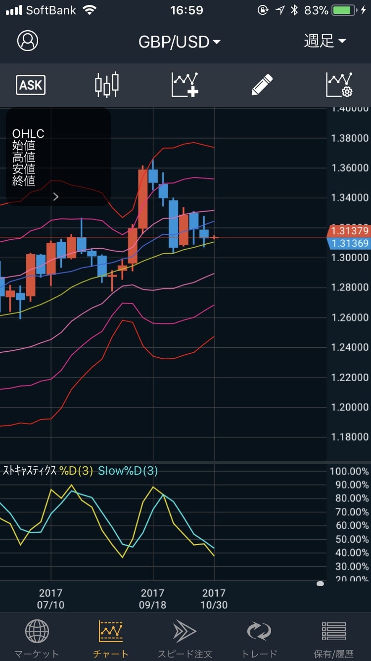Change the 週足 timeframe dropdown
The height and width of the screenshot is (661, 371).
coord(325,41)
